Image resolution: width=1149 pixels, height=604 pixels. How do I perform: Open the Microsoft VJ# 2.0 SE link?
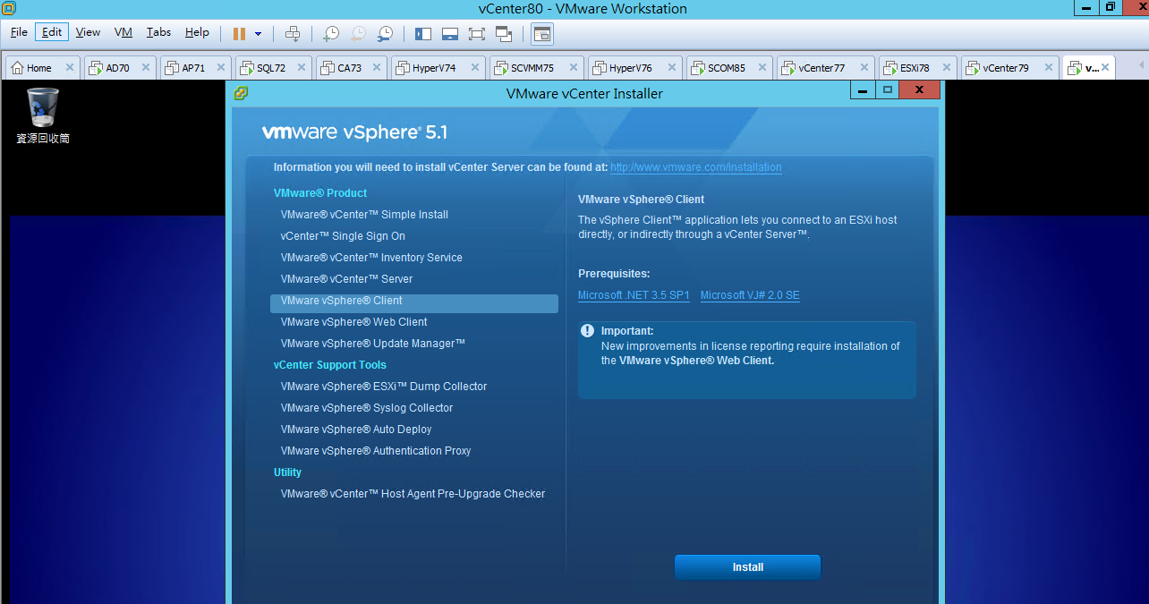click(750, 295)
